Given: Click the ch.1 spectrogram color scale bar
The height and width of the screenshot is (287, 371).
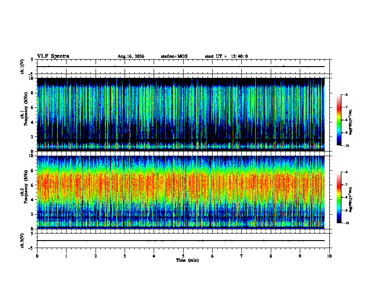Looking at the screenshot, I should (339, 120).
